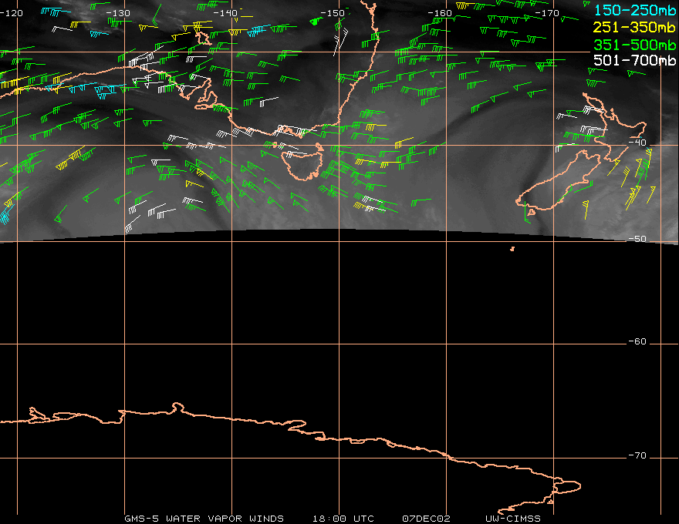
Task: Click the cyan 150-250mb legend label
Action: tap(634, 10)
